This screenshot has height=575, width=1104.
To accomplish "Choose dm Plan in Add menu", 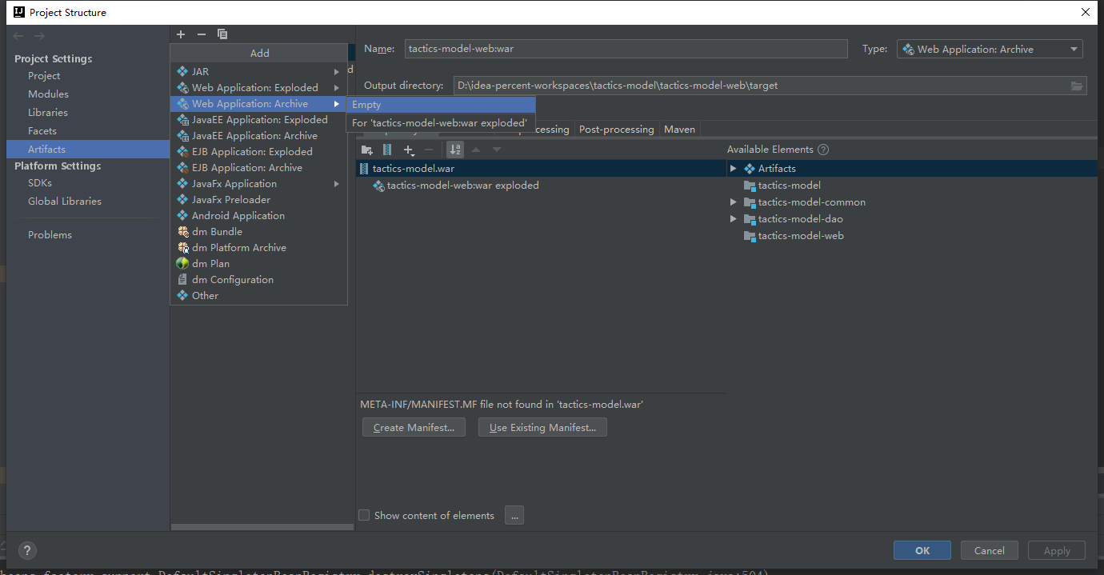I will [x=259, y=263].
